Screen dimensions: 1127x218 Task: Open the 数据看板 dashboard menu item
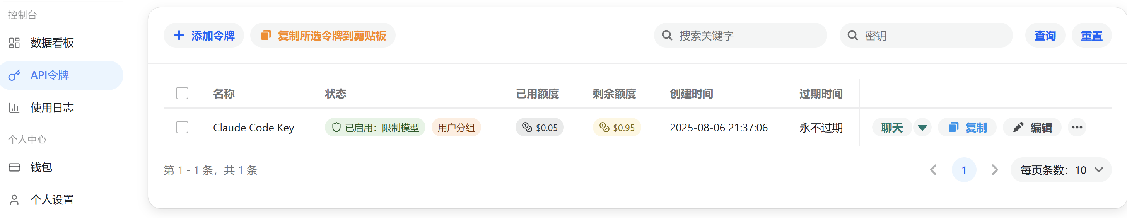coord(51,43)
